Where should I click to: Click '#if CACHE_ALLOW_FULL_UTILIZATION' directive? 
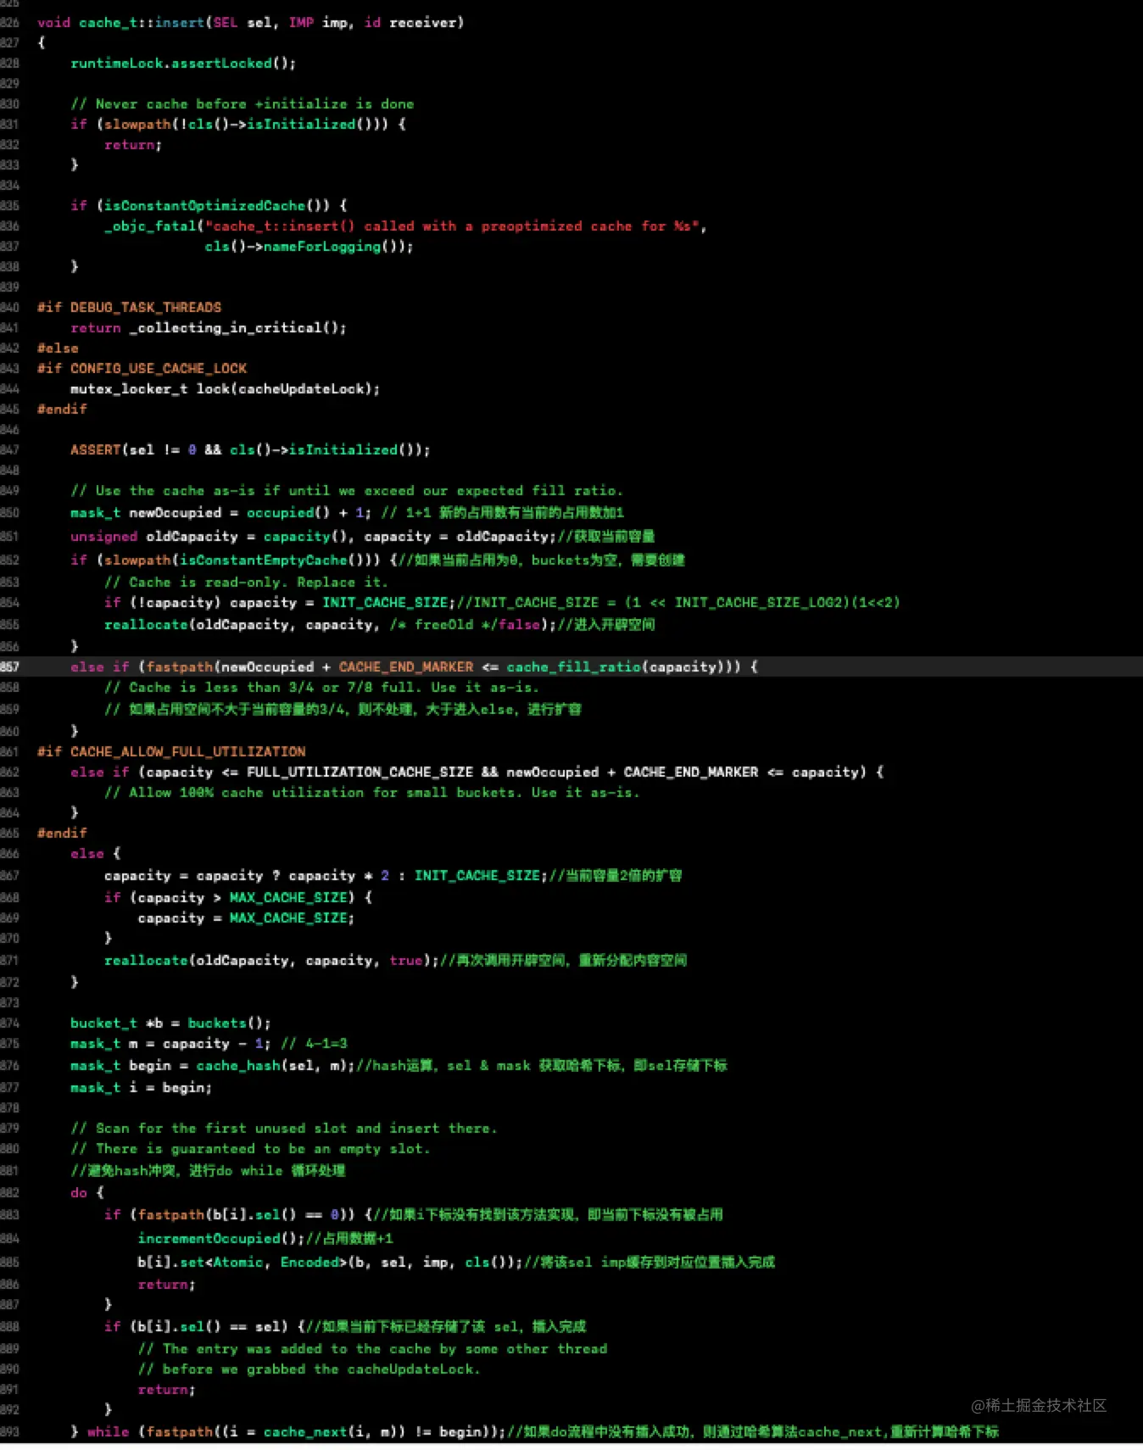[x=171, y=751]
